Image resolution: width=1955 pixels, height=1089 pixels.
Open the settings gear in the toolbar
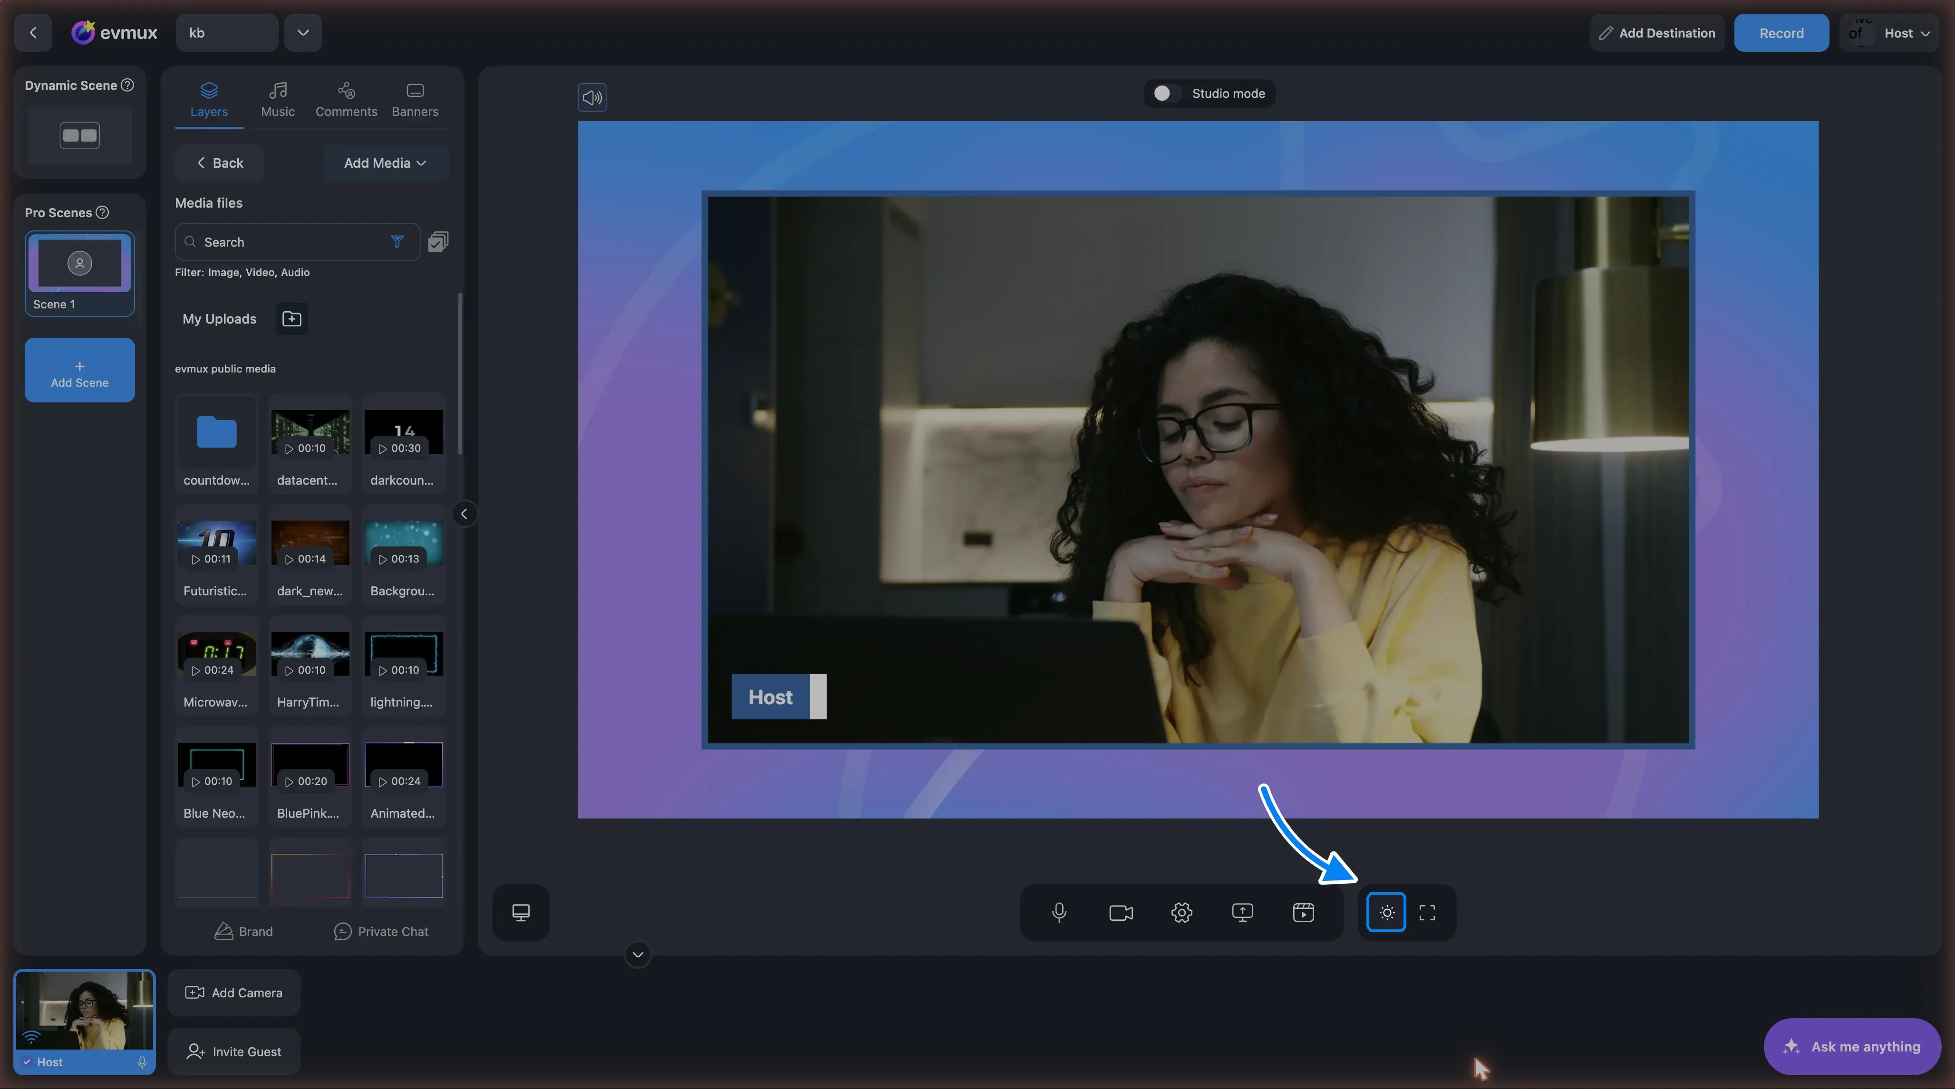(x=1181, y=912)
